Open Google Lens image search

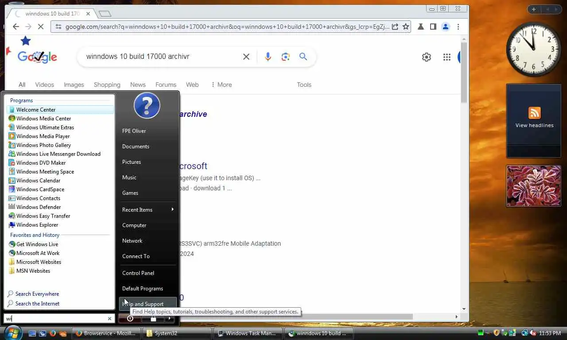tap(286, 57)
